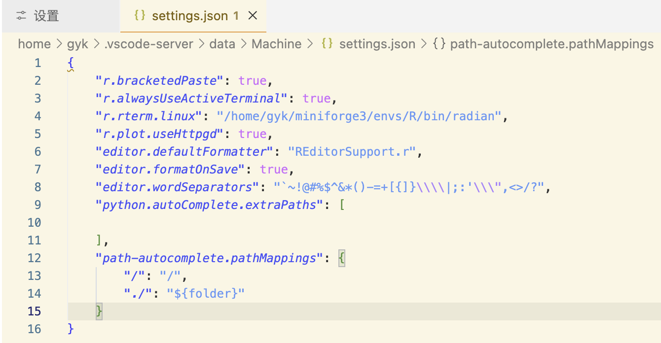Click the "path-autocomplete.pathMappings" key

(210, 258)
